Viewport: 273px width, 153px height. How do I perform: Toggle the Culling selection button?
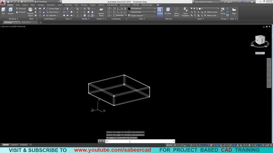tap(160, 11)
